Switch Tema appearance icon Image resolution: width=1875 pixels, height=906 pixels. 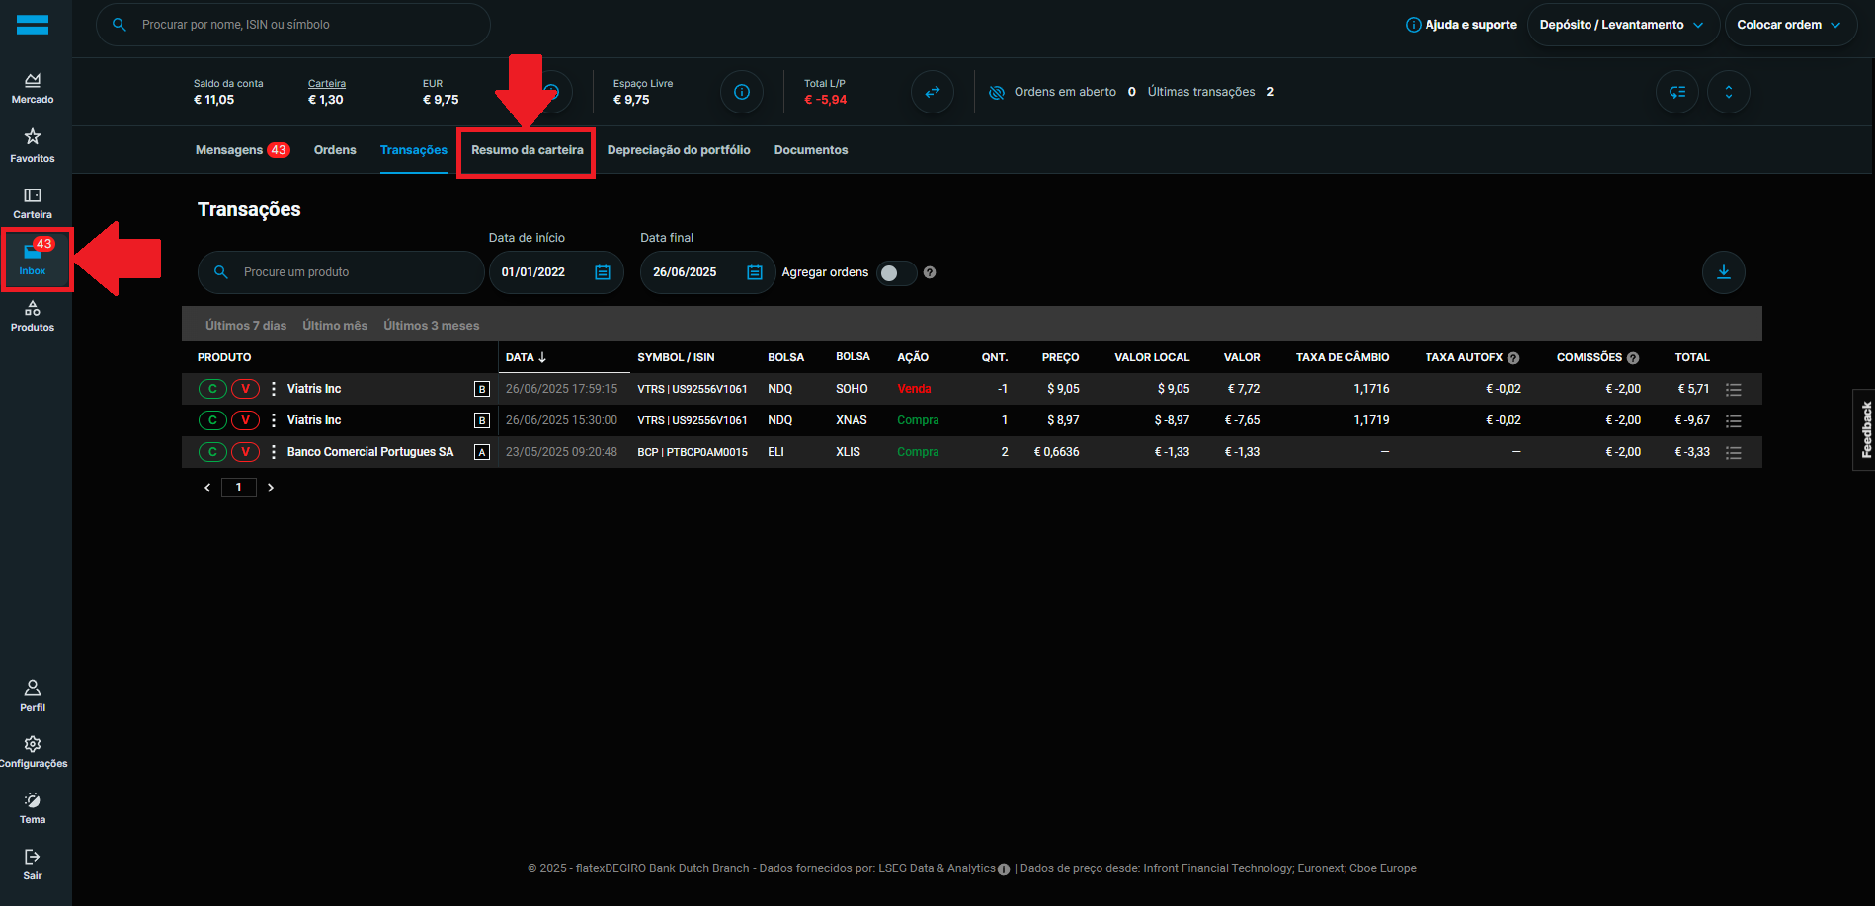click(x=33, y=807)
